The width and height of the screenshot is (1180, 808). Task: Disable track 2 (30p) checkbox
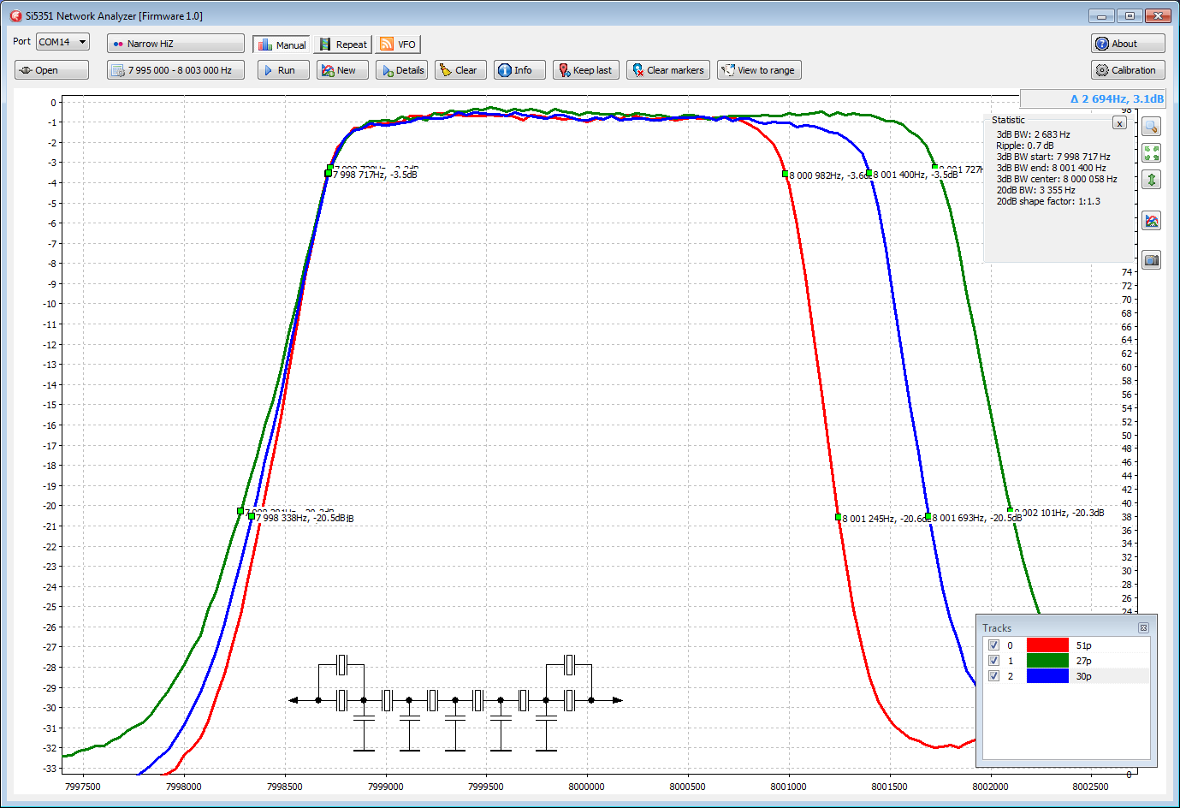tap(993, 676)
